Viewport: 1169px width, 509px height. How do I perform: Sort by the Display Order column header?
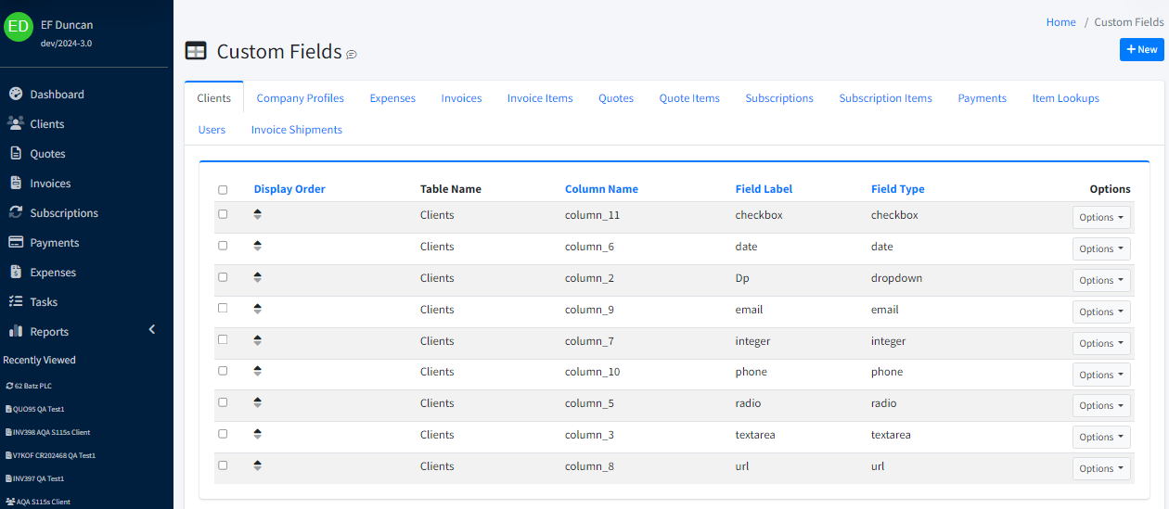(x=289, y=189)
